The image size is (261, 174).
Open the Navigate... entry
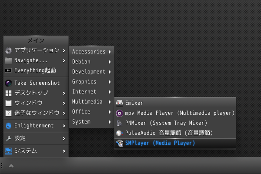point(36,60)
